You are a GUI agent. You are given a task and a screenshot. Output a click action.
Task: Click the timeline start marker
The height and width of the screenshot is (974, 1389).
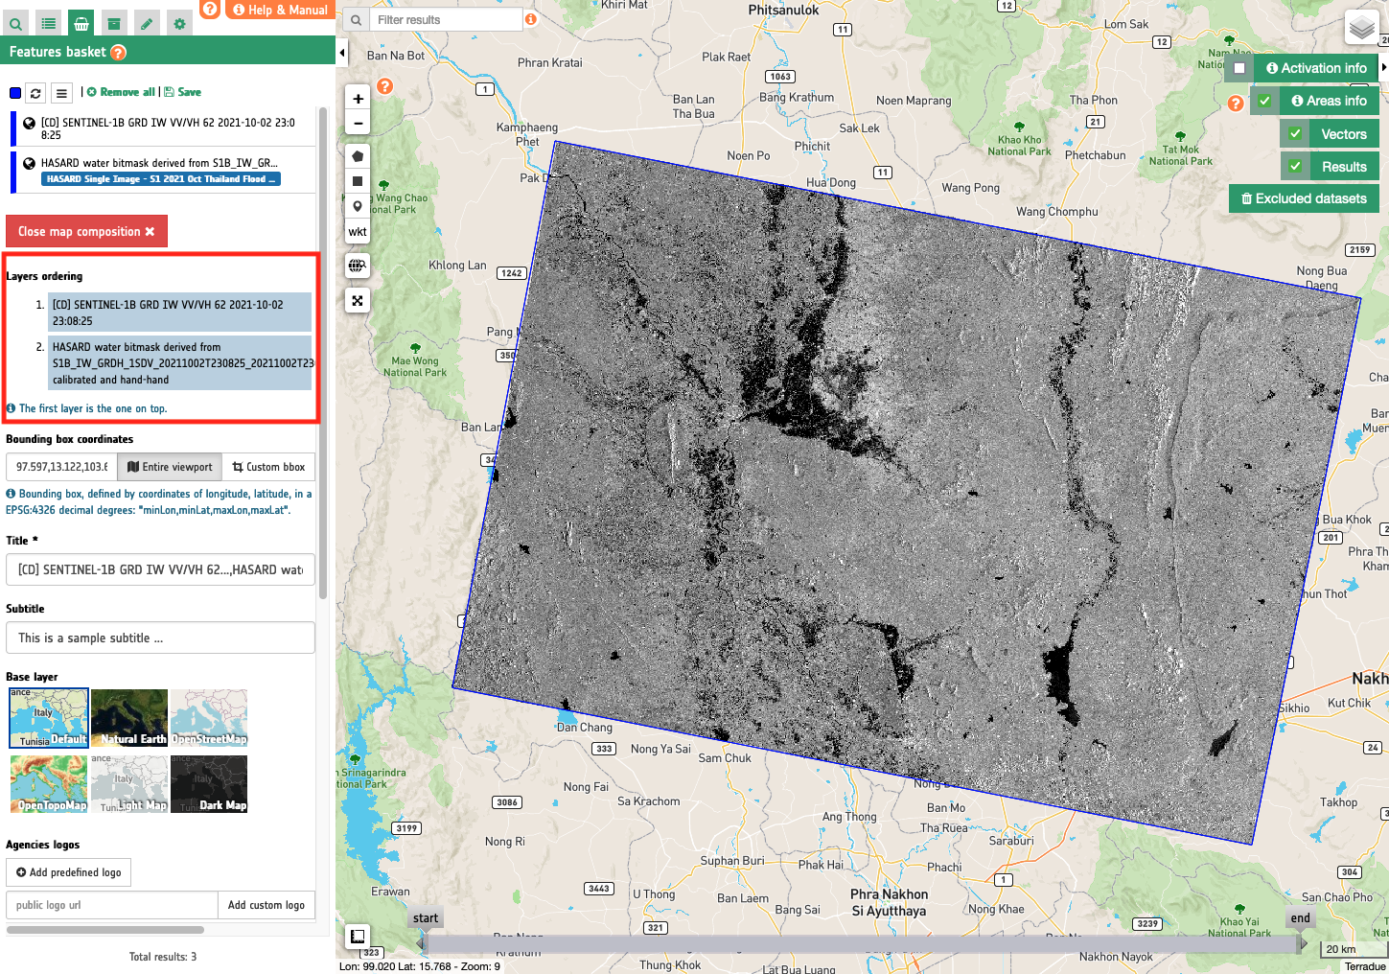pos(425,918)
